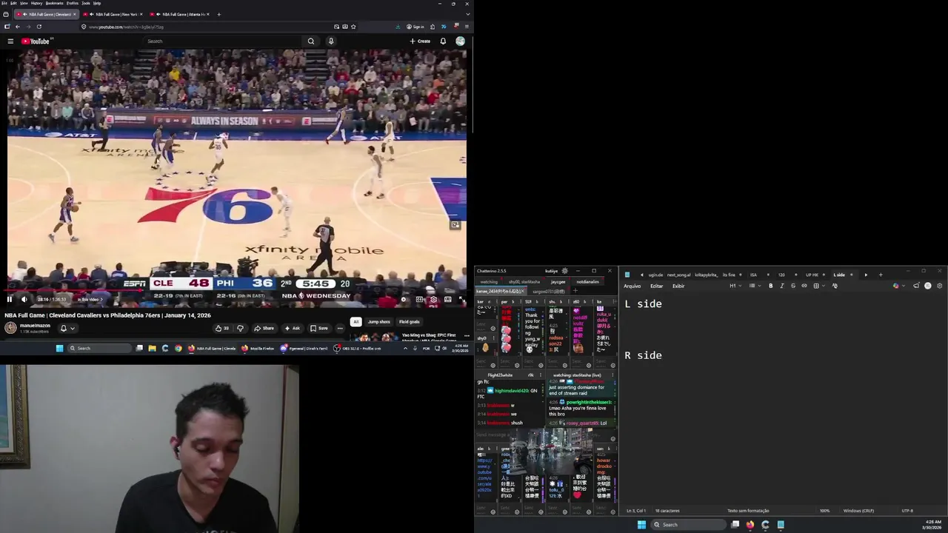The image size is (948, 533).
Task: Open the Bookmarks menu in Firefox
Action: click(x=54, y=3)
